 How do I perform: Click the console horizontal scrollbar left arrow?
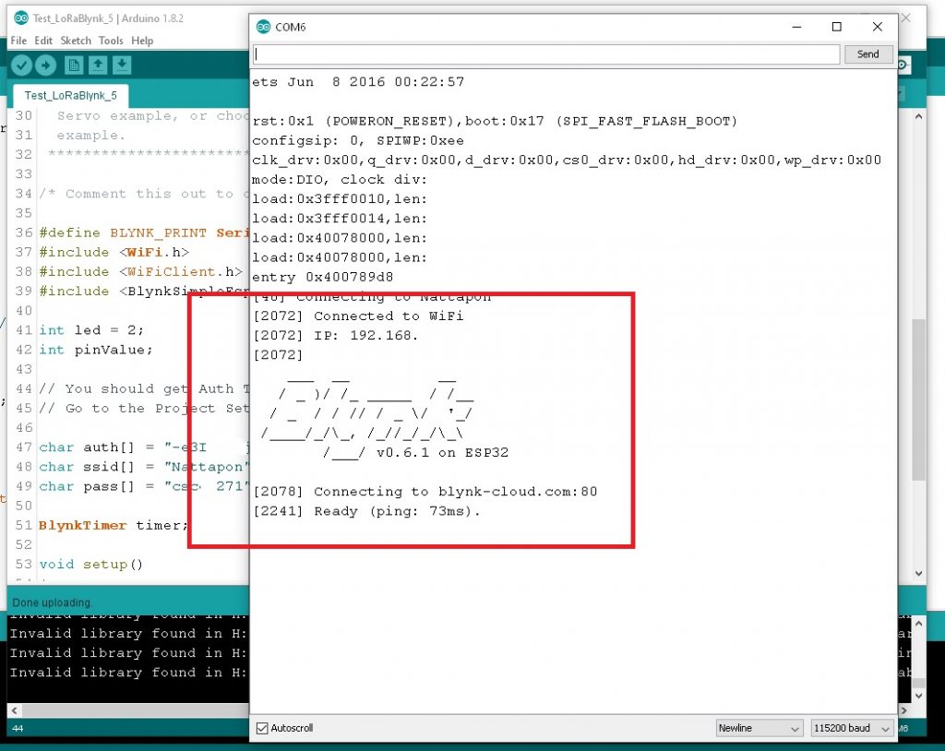15,710
